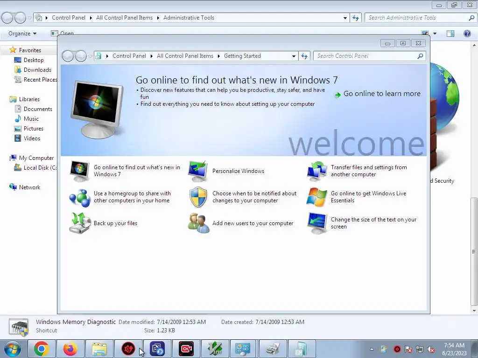Select Pictures under Libraries

34,129
